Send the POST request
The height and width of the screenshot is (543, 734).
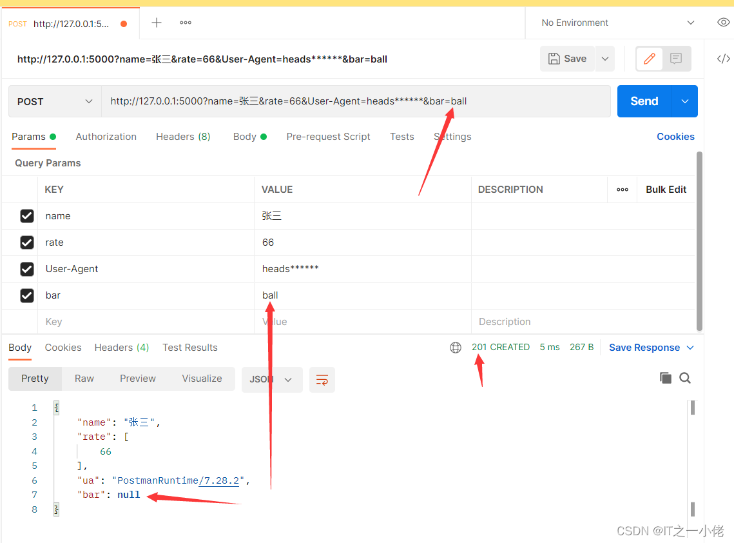pos(644,101)
